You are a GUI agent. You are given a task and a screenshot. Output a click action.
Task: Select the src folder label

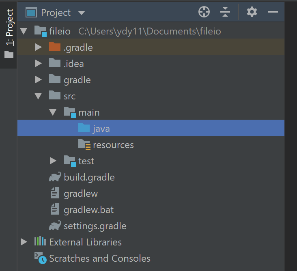[x=70, y=97]
